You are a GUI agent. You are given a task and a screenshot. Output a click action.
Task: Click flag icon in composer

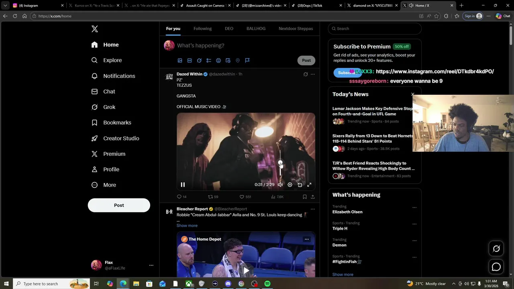(247, 61)
